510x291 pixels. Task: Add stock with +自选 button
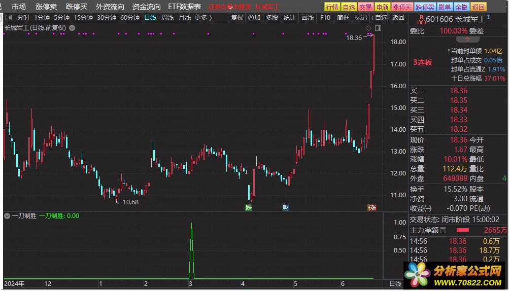click(379, 18)
